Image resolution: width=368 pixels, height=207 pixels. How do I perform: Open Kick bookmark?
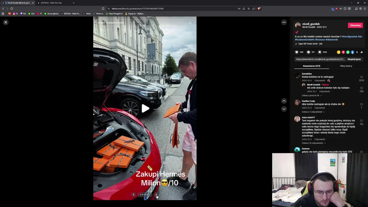[x=31, y=14]
